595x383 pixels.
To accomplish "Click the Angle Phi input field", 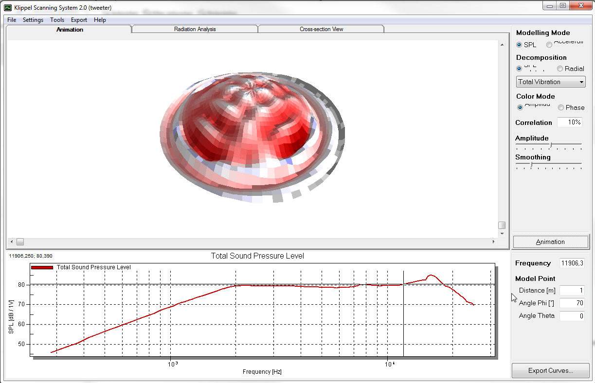I will tap(572, 303).
